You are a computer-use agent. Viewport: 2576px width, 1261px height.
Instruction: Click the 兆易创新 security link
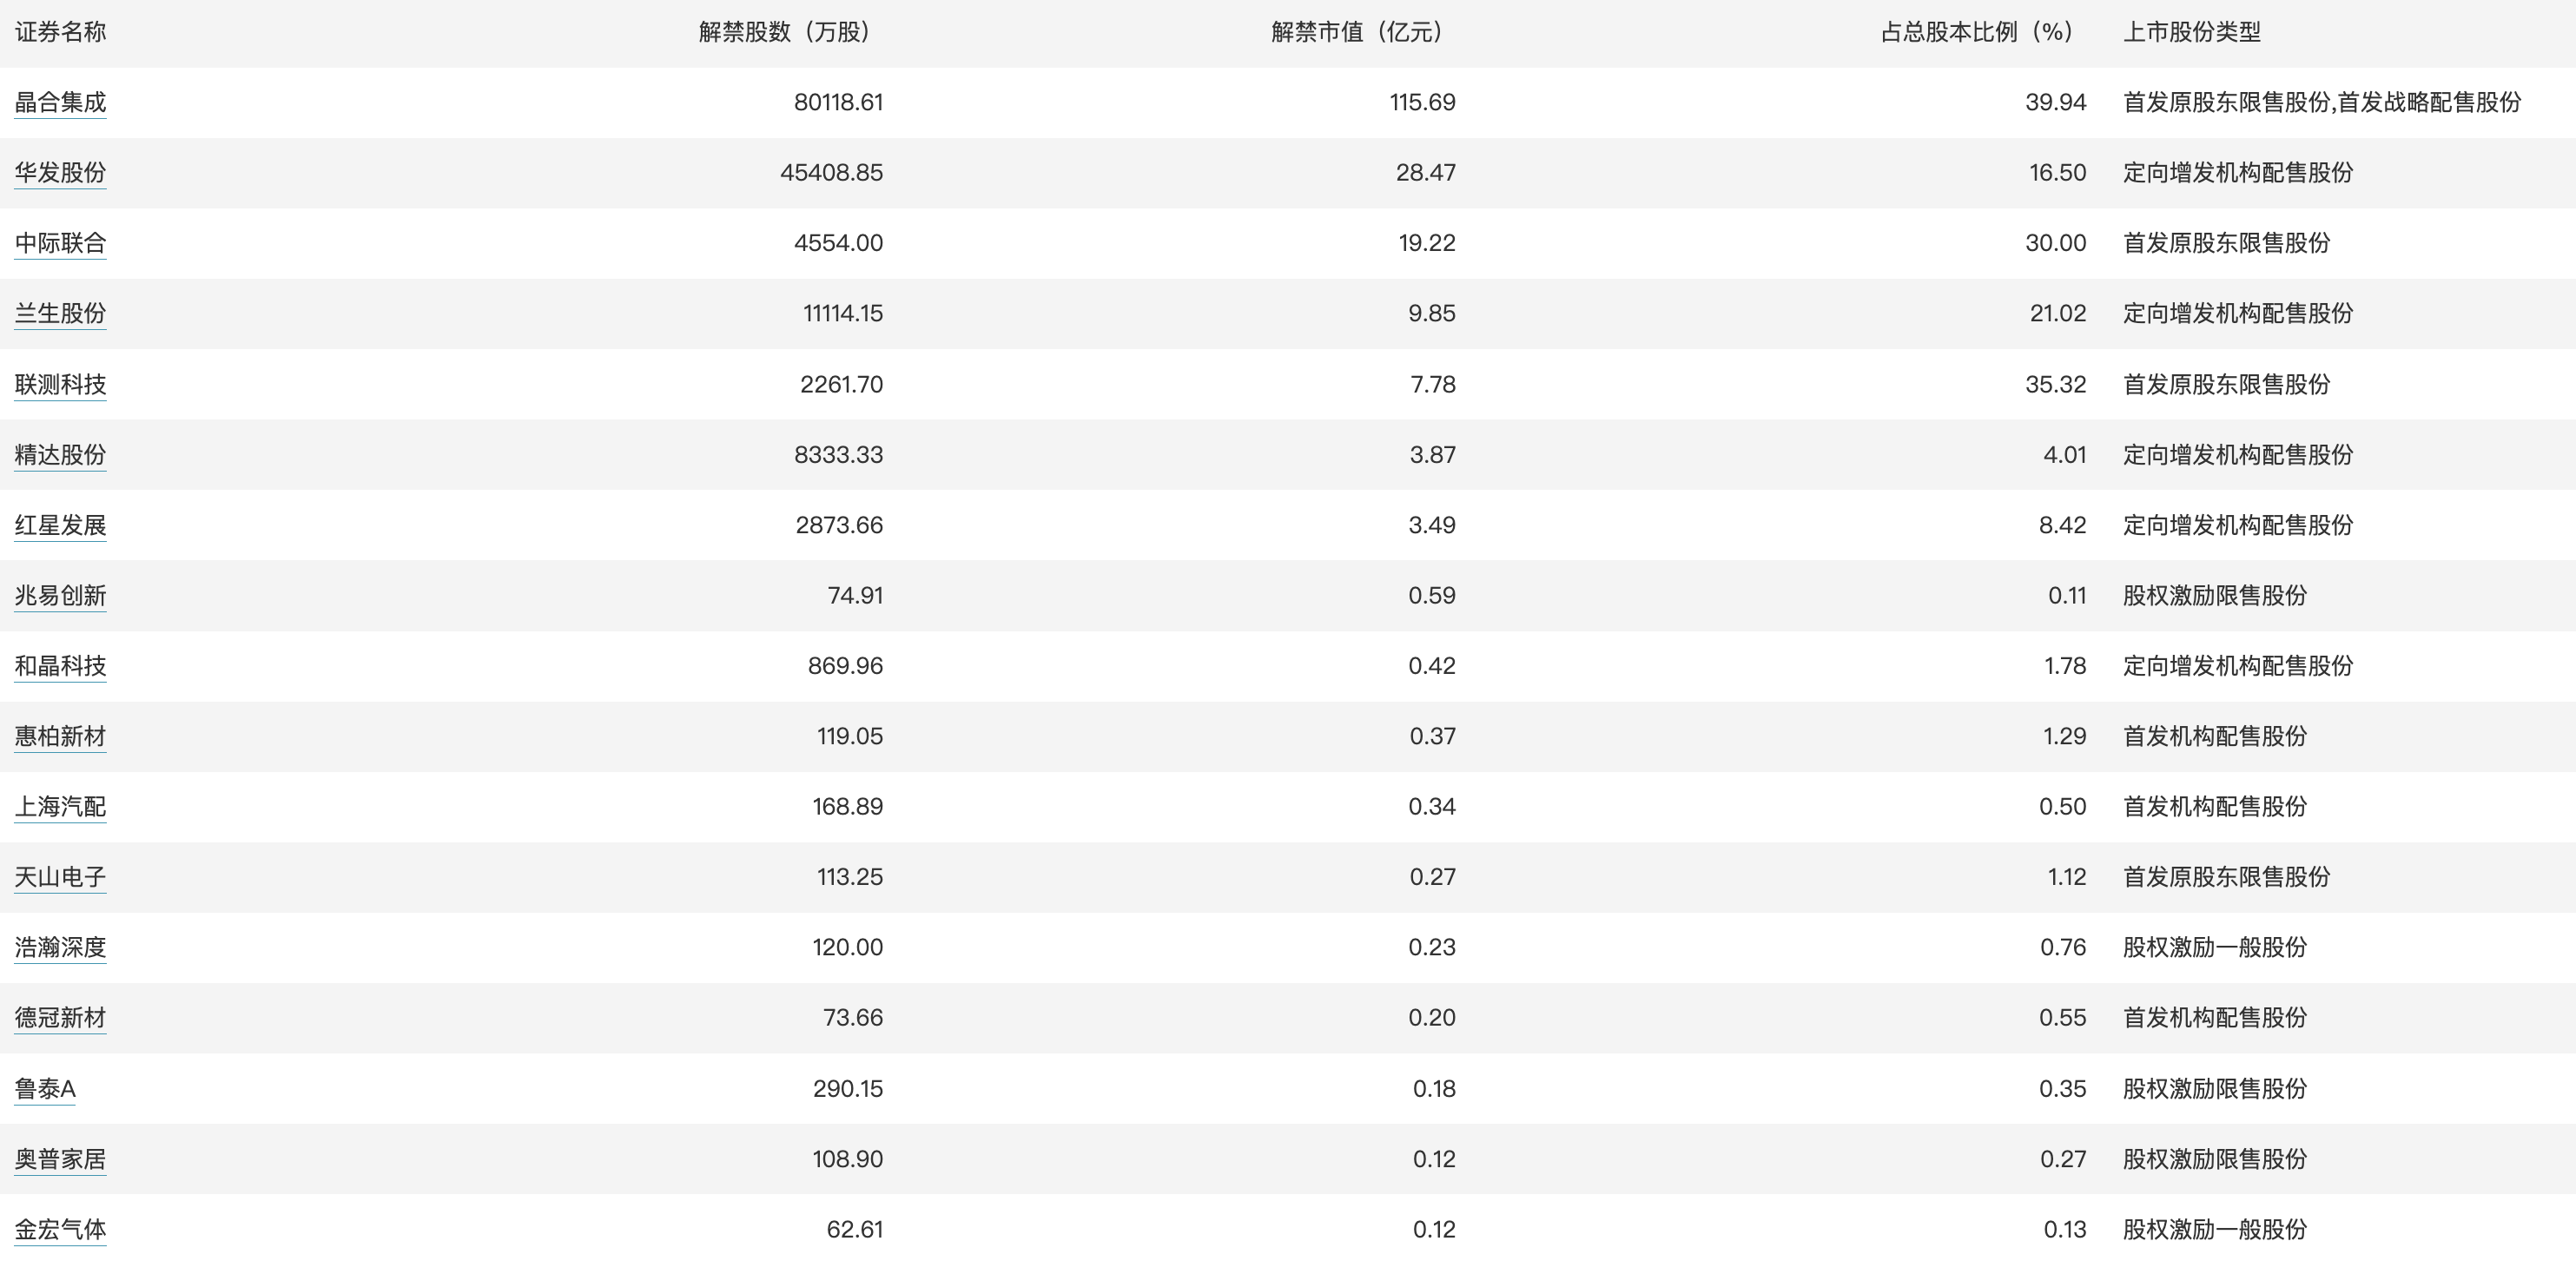60,595
